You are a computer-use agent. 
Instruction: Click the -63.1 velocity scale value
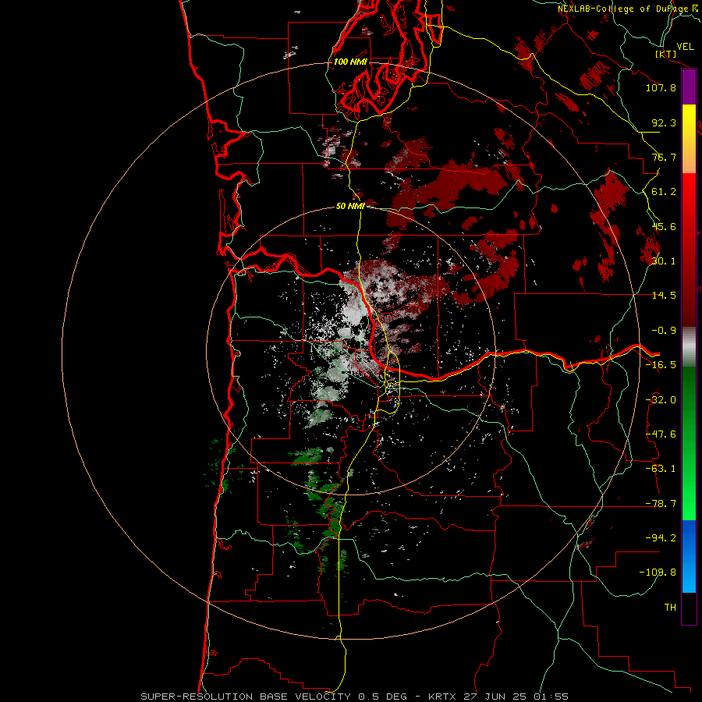click(661, 469)
